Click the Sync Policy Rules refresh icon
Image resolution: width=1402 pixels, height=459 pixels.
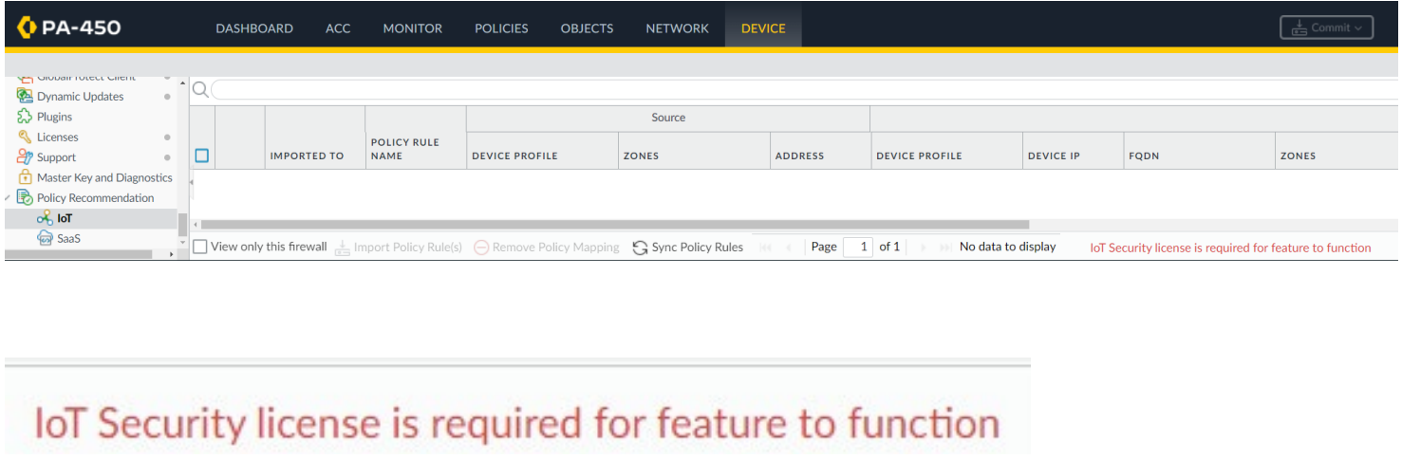tap(641, 248)
